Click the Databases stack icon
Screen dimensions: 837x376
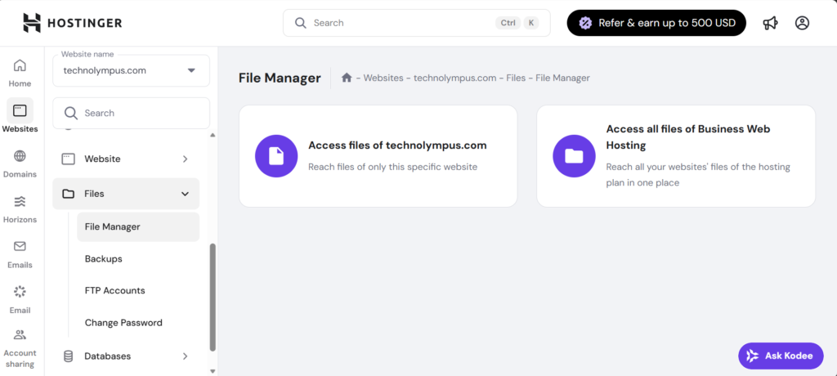point(69,356)
